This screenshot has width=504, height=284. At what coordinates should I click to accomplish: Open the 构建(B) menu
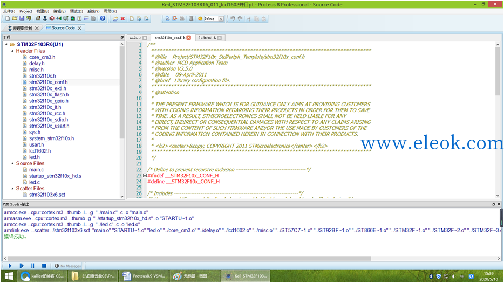[x=43, y=11]
